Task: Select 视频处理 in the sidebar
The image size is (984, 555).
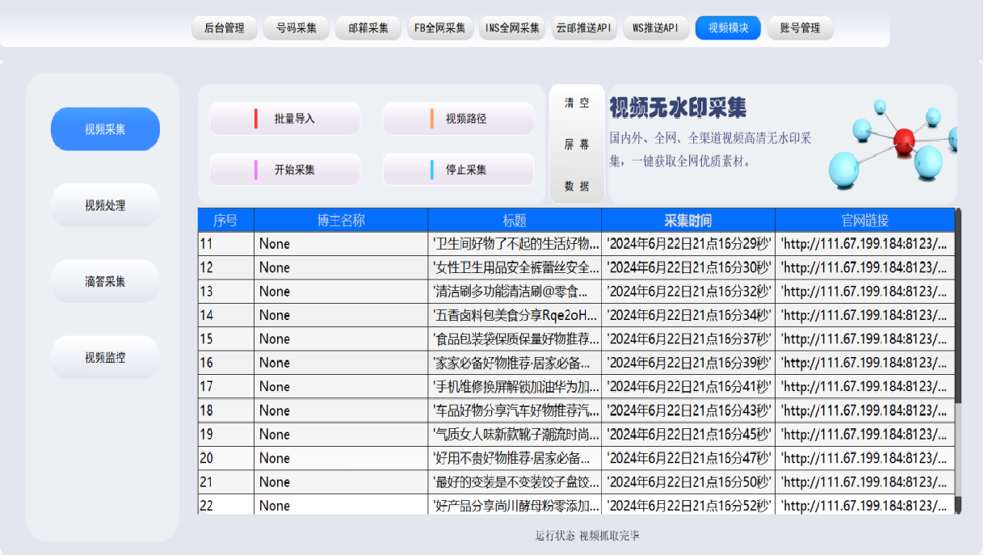Action: (x=105, y=205)
